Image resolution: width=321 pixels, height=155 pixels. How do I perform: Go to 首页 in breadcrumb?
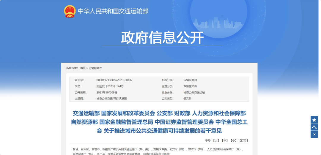click(x=83, y=68)
